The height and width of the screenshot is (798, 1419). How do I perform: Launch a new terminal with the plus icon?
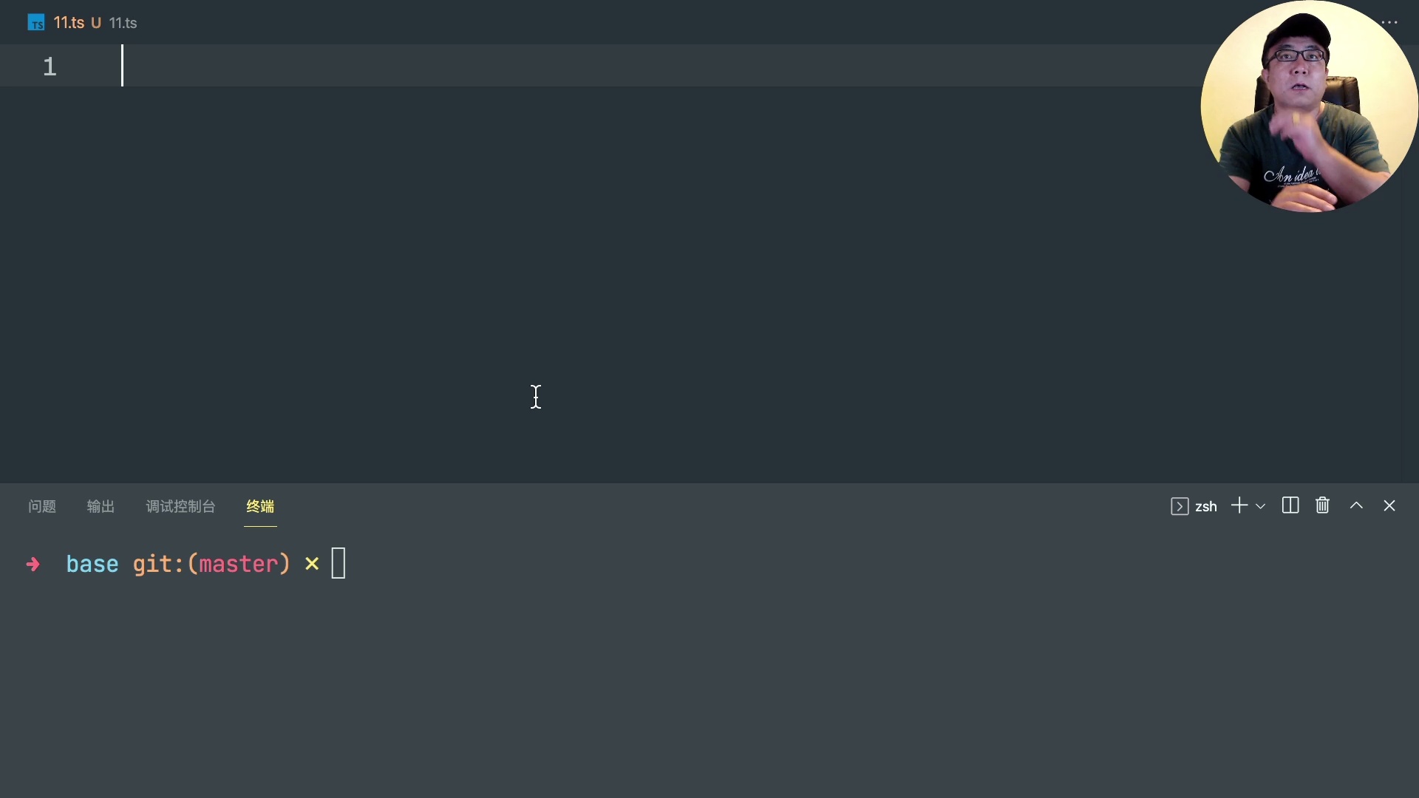point(1239,506)
